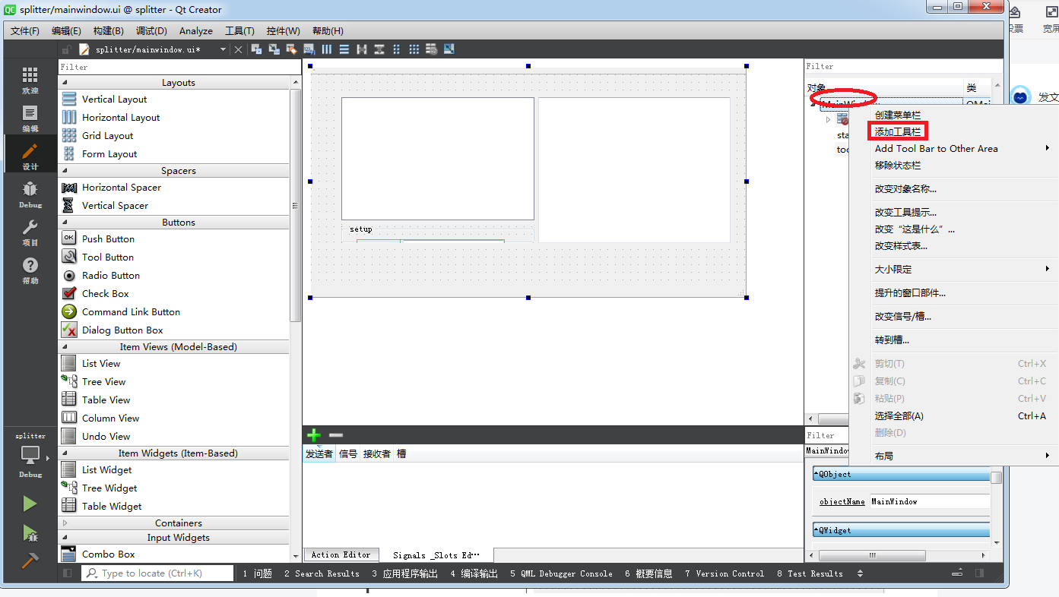Apply Lay Out Horizontally from toolbar
Viewport: 1059px width, 597px height.
click(x=327, y=49)
